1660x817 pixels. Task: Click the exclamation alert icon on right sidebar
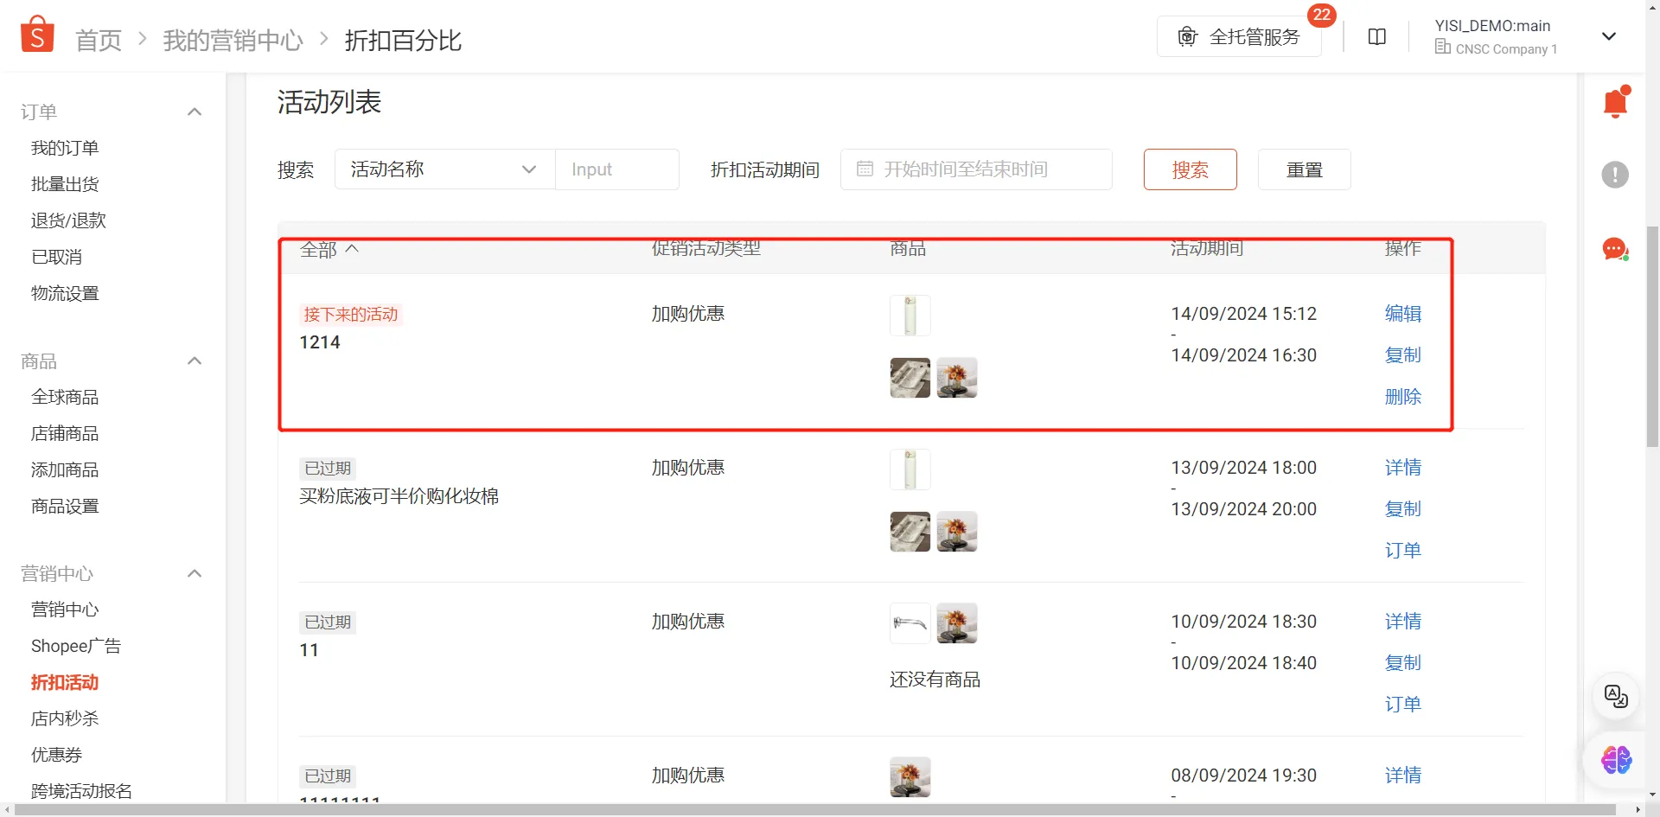1614,175
